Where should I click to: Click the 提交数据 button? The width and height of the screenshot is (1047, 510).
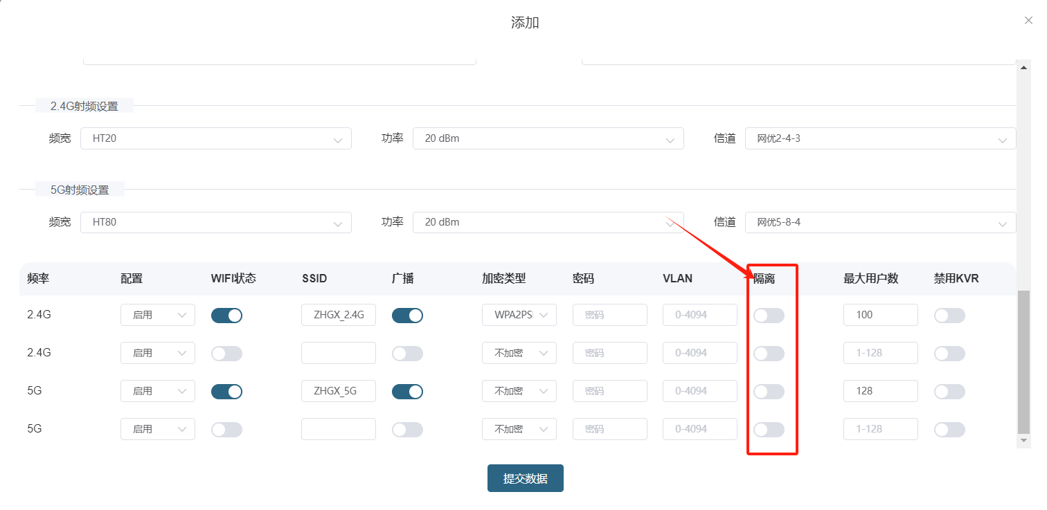pos(525,478)
